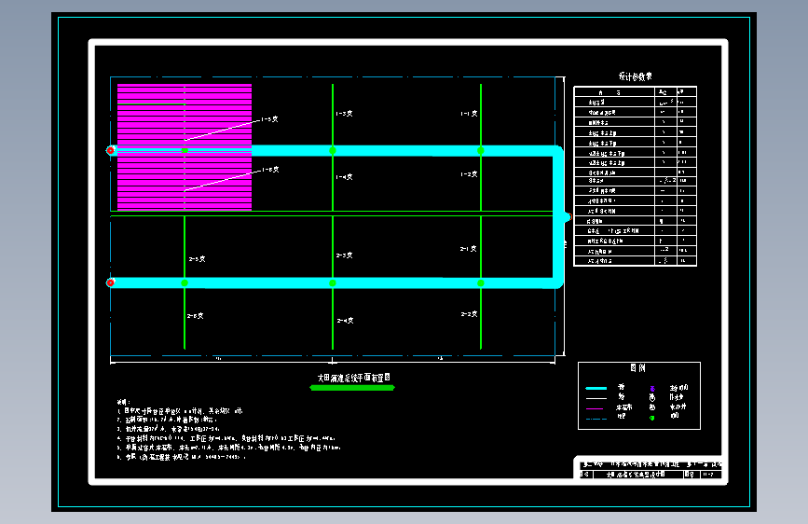Select the '1-1支' branch label
Screen dimensions: 808x524
click(x=469, y=114)
